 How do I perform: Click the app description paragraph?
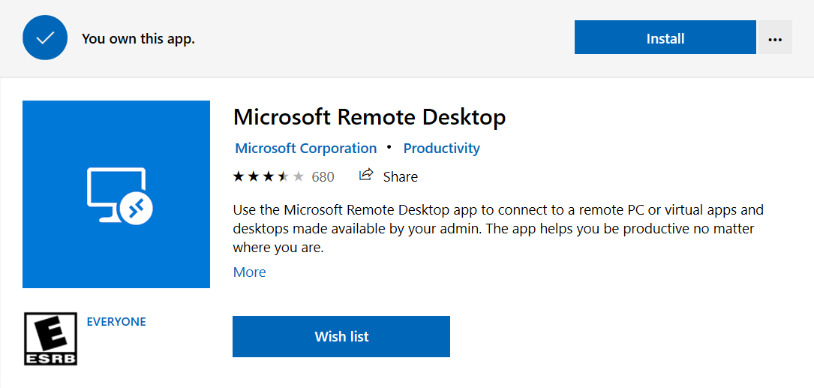click(x=497, y=229)
